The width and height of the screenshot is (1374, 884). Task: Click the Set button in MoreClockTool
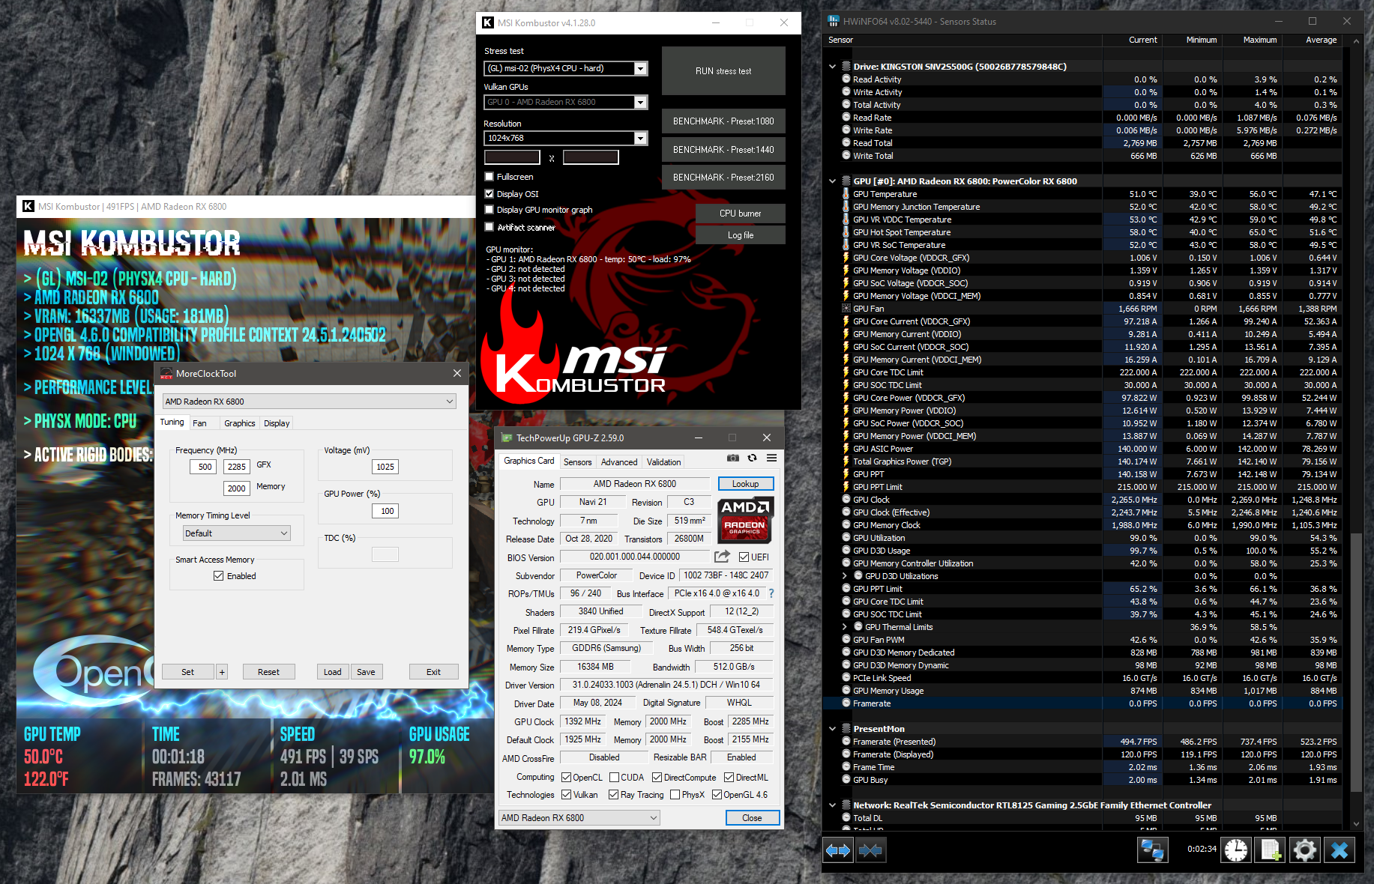coord(188,672)
